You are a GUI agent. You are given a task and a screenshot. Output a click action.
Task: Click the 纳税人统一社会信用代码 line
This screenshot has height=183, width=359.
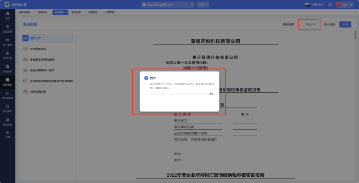pos(187,63)
